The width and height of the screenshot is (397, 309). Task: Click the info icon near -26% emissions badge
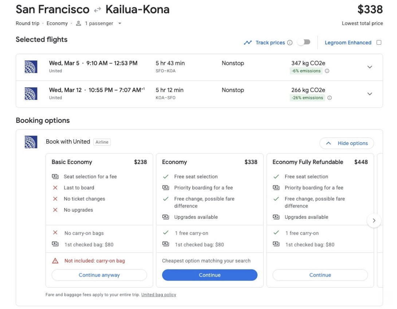[x=330, y=97]
